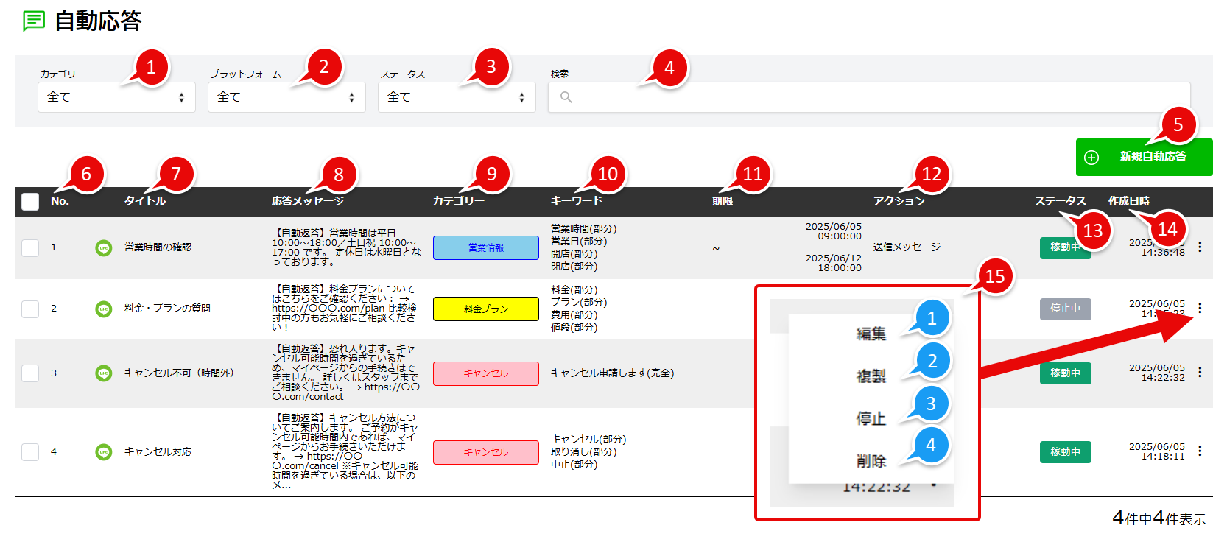The width and height of the screenshot is (1227, 542).
Task: Open the ステータス filter dropdown
Action: (457, 97)
